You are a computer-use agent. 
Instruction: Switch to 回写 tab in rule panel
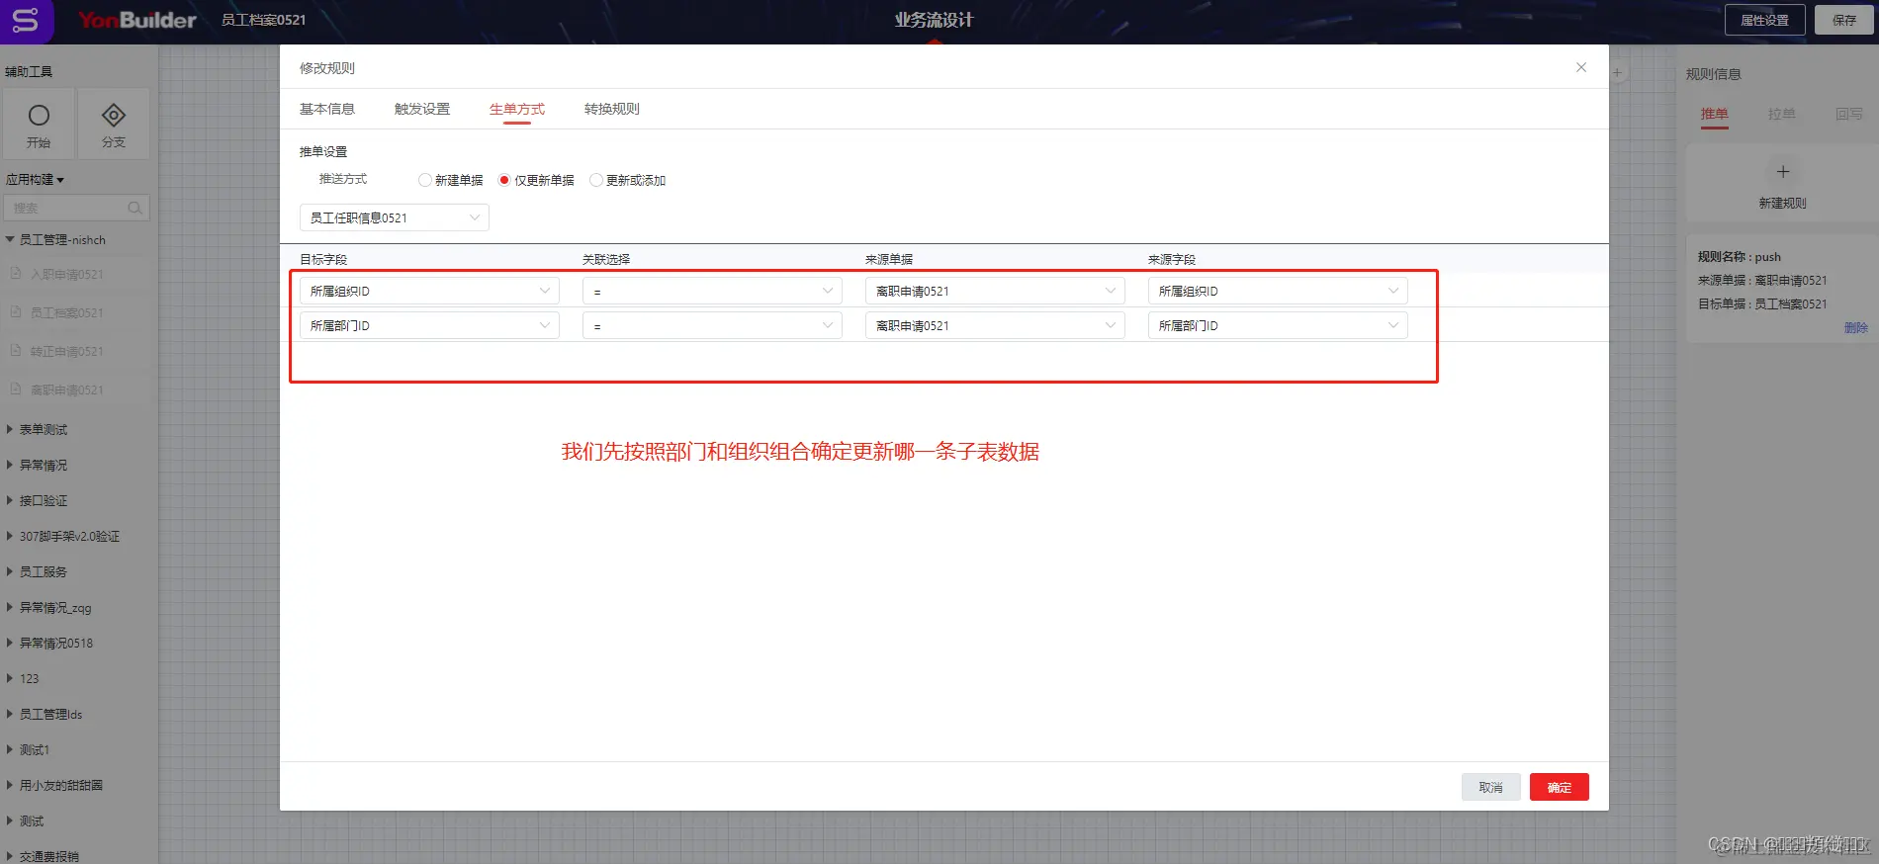(1848, 114)
